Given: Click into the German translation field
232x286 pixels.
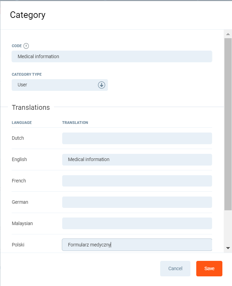Looking at the screenshot, I should point(137,202).
